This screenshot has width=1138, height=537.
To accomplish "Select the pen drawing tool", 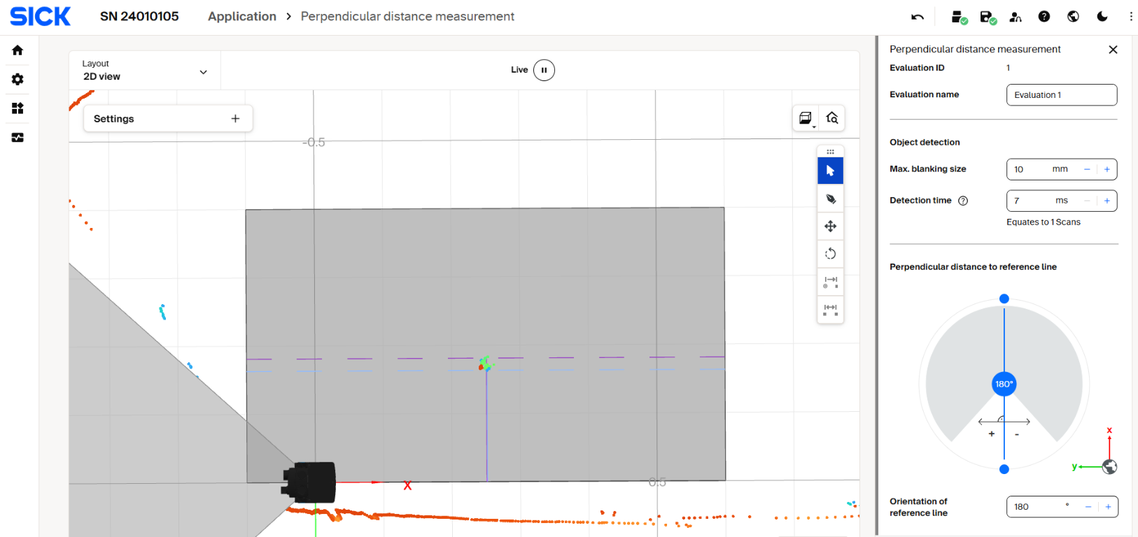I will point(830,199).
